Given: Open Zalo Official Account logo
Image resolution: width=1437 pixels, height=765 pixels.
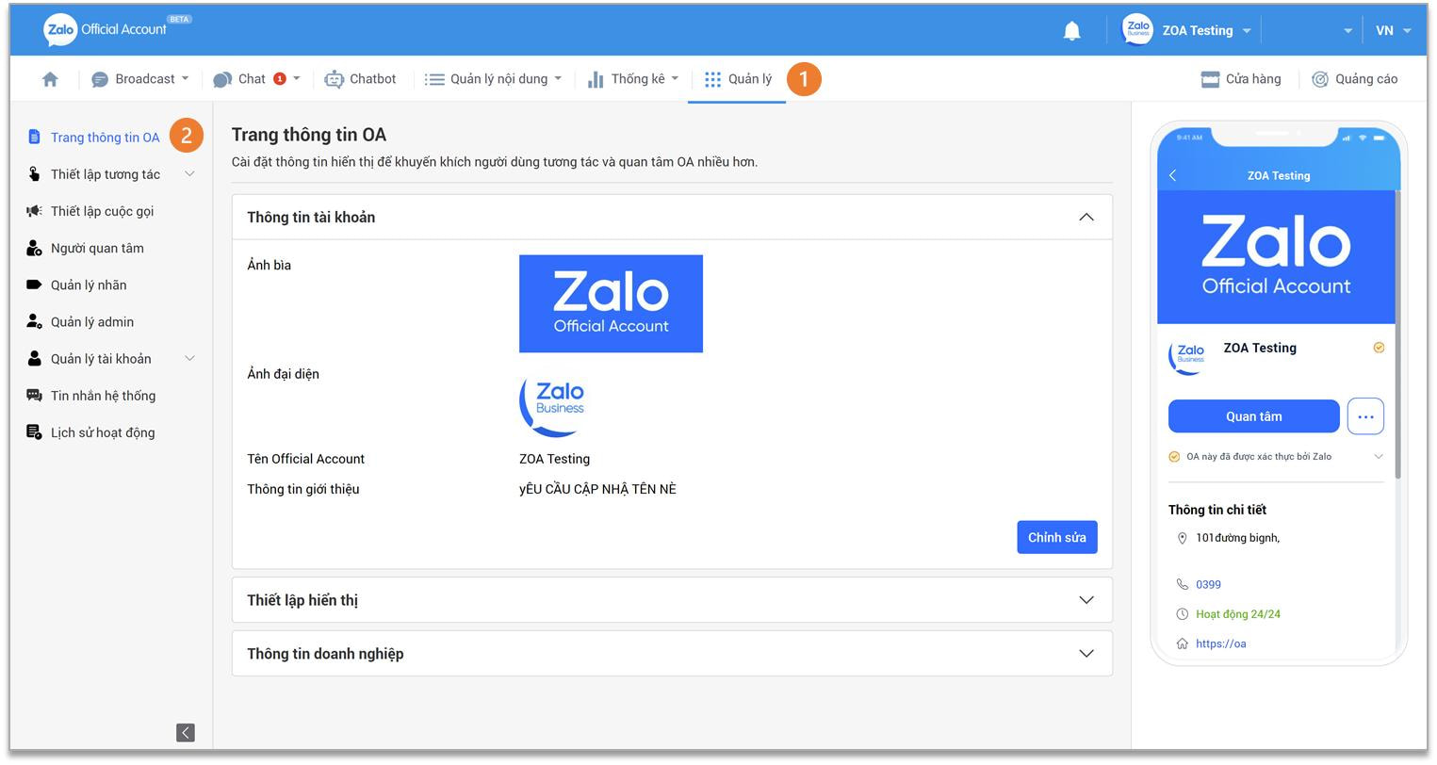Looking at the screenshot, I should coord(106,29).
